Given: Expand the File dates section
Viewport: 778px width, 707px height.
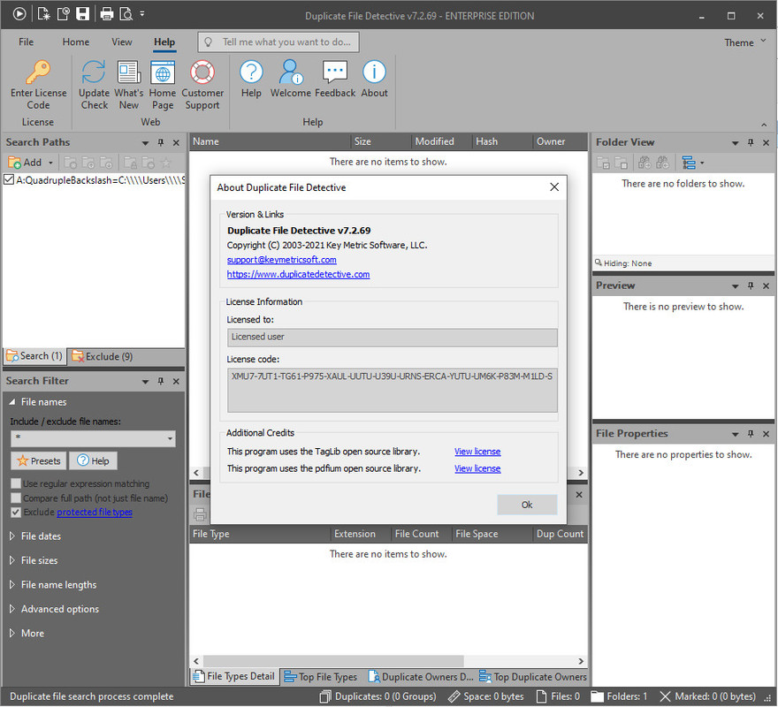Looking at the screenshot, I should pos(11,536).
